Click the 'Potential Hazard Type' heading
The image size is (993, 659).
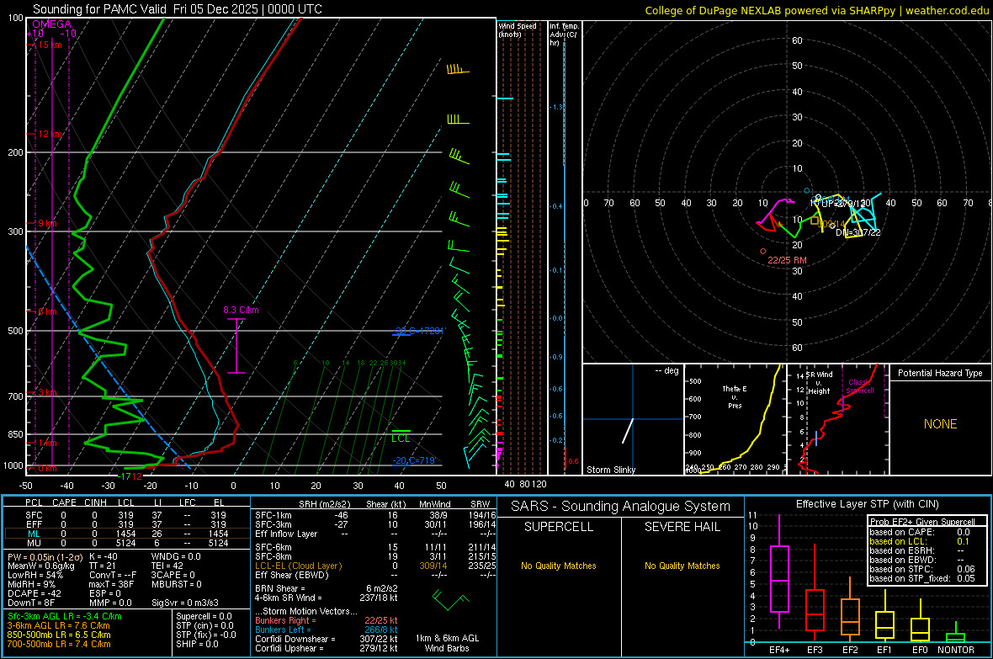click(x=940, y=373)
